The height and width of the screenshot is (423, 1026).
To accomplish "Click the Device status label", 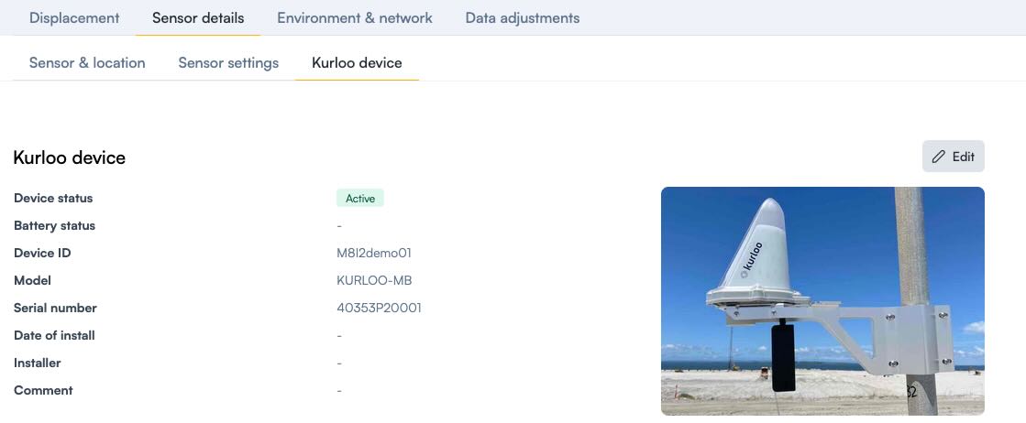I will coord(53,198).
